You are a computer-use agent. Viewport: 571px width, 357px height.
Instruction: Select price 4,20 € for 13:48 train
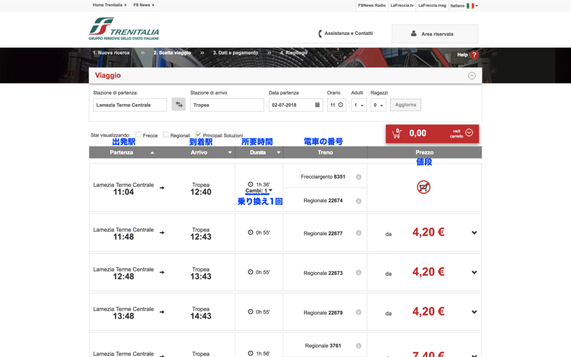click(428, 312)
